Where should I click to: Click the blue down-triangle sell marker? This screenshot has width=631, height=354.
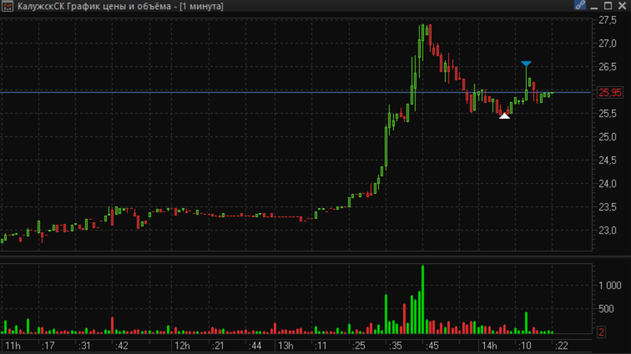pos(526,63)
